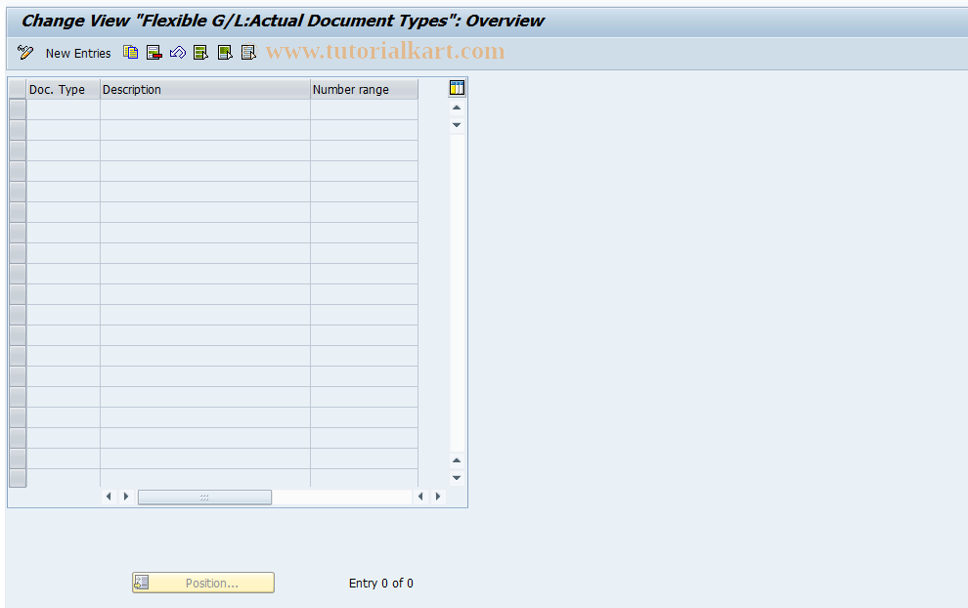The height and width of the screenshot is (608, 968).
Task: Click scroll-down arrow below the top up arrow
Action: pyautogui.click(x=457, y=125)
